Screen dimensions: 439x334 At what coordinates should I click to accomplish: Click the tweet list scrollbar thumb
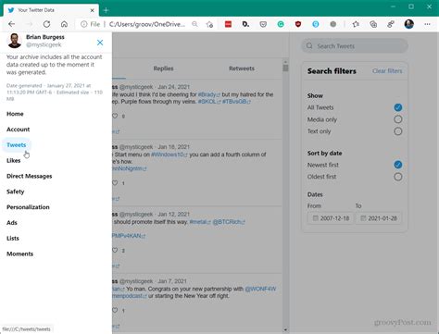point(285,68)
